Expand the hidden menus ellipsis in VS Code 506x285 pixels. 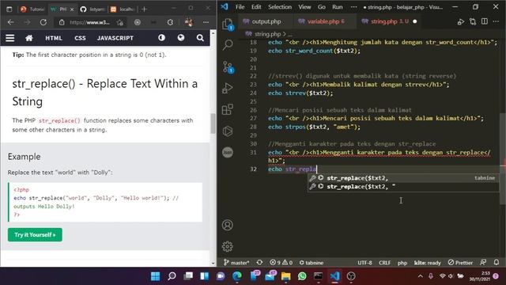pyautogui.click(x=353, y=7)
